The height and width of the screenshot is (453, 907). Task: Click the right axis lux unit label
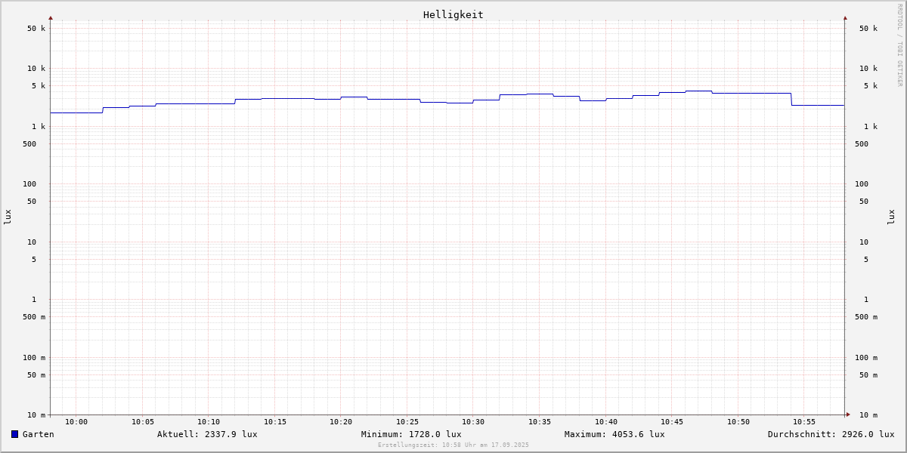pyautogui.click(x=891, y=217)
